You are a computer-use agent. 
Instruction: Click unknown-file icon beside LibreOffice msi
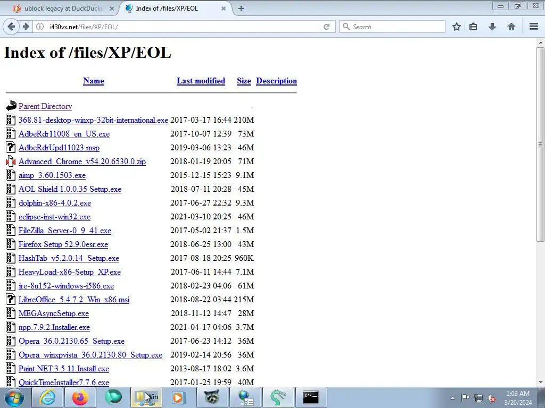[x=11, y=300]
